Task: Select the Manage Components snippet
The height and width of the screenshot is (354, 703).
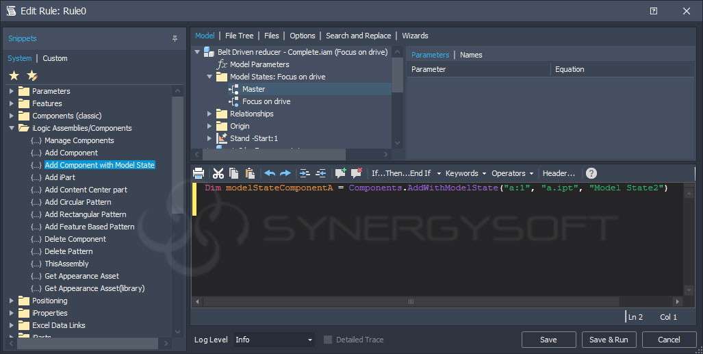Action: [79, 140]
